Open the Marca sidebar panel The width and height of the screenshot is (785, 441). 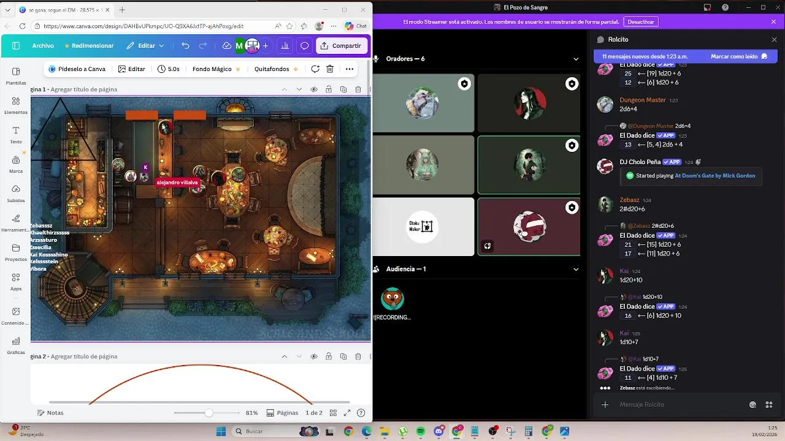pyautogui.click(x=16, y=164)
